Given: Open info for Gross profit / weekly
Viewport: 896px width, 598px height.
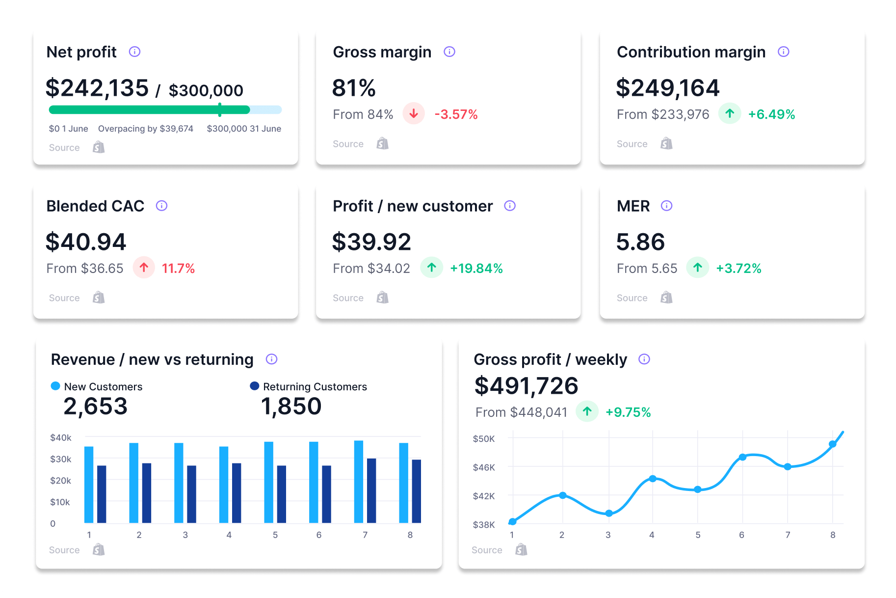Looking at the screenshot, I should (644, 359).
